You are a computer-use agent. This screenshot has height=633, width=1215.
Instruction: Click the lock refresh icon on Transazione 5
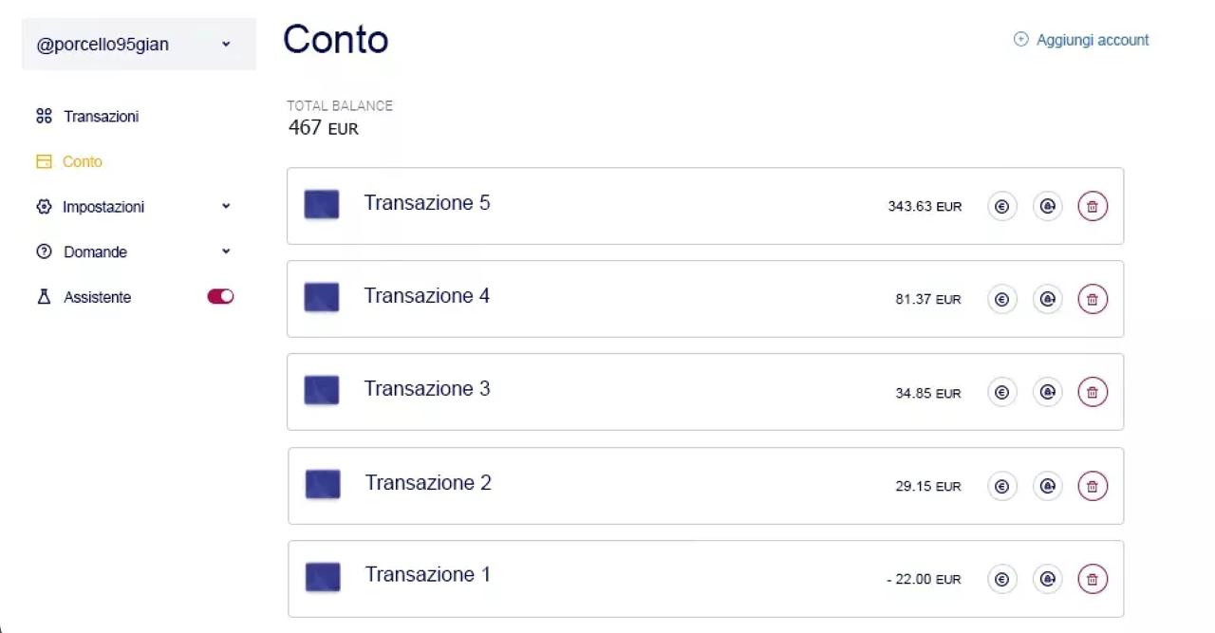1047,206
